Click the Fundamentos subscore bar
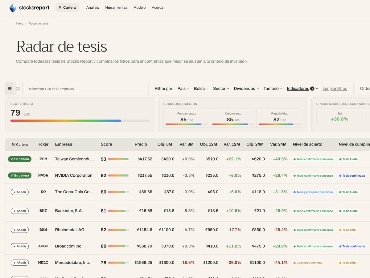 (187, 124)
